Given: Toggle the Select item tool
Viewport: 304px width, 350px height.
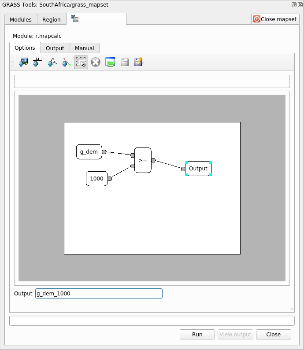Looking at the screenshot, I should (x=81, y=63).
